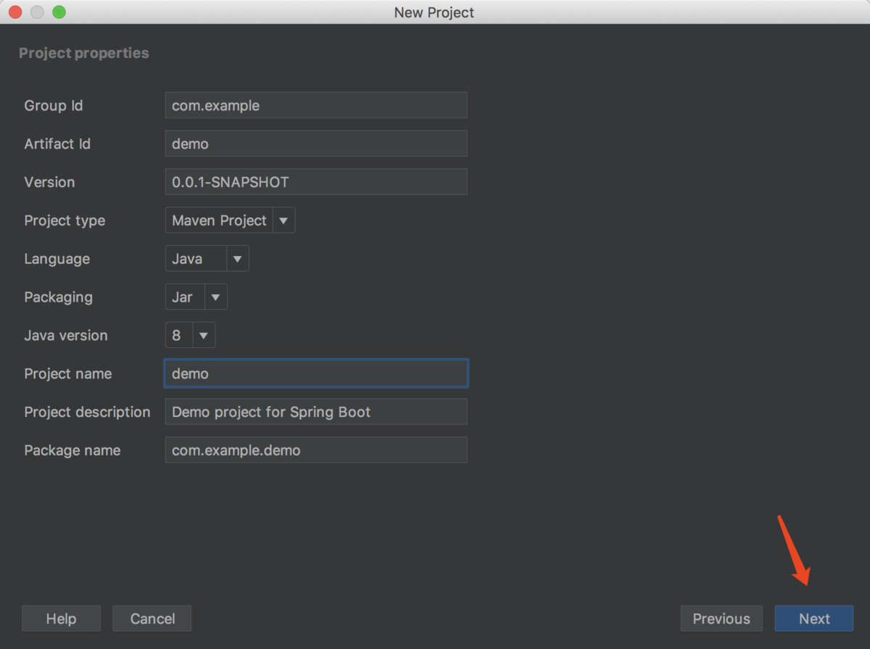Maximize window with the green button
Image resolution: width=870 pixels, height=649 pixels.
pyautogui.click(x=59, y=12)
